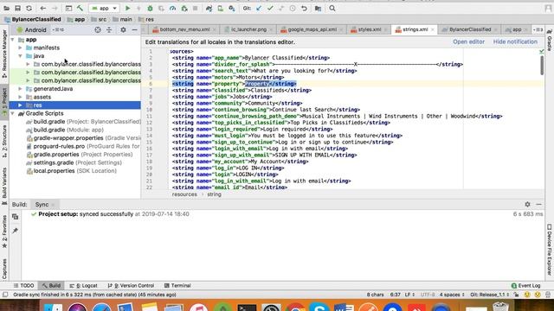Click the Git Revert undo arrow icon
This screenshot has width=554, height=311.
pyautogui.click(x=304, y=8)
